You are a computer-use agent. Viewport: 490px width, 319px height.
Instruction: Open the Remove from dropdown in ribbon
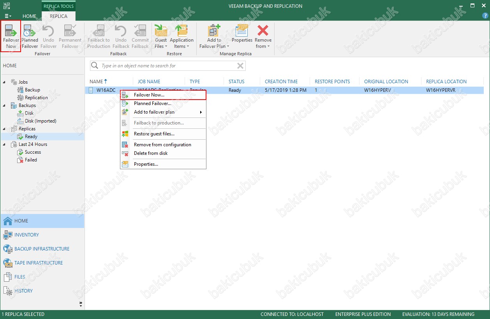(263, 36)
